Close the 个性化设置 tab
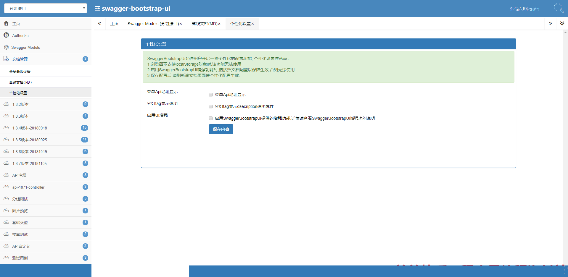 pyautogui.click(x=252, y=24)
